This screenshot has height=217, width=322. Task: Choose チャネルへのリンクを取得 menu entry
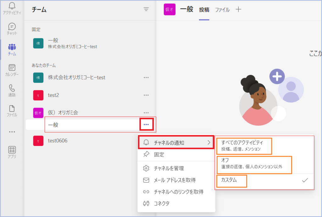coord(178,192)
